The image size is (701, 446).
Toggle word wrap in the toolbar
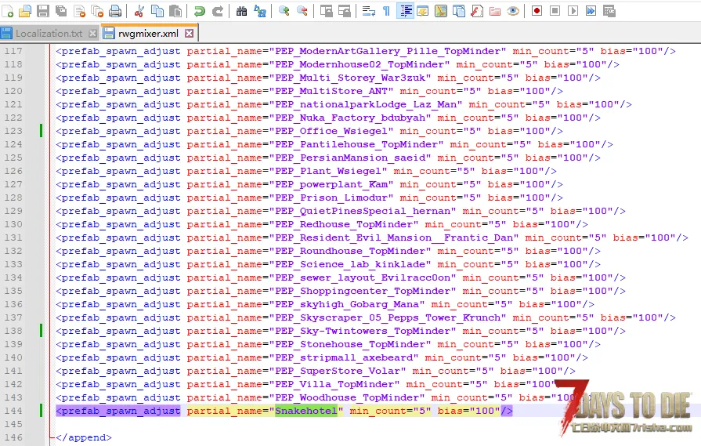tap(368, 11)
